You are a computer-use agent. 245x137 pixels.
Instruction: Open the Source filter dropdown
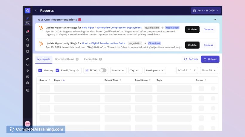pyautogui.click(x=118, y=70)
